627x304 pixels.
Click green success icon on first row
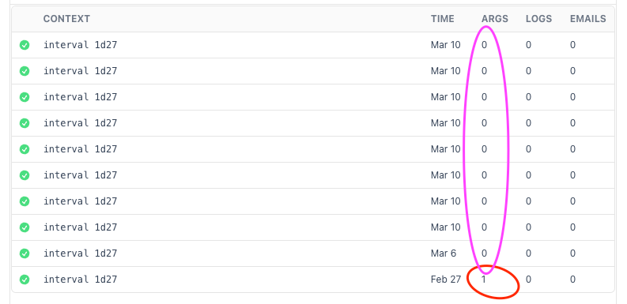coord(25,45)
